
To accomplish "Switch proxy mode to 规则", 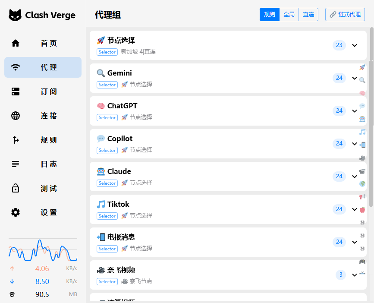I will tap(270, 14).
